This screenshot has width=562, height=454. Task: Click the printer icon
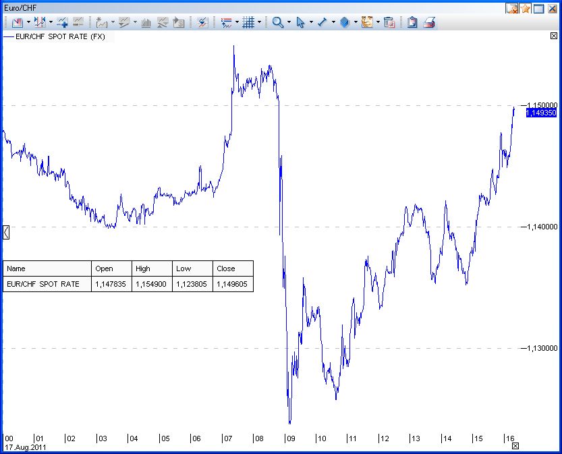pyautogui.click(x=429, y=22)
